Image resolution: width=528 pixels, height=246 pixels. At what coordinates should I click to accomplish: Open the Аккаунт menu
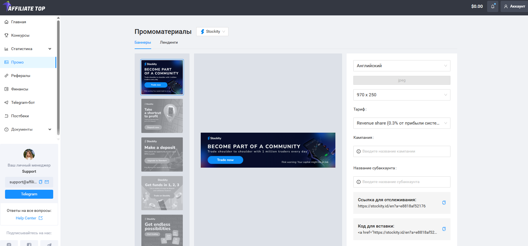click(515, 6)
